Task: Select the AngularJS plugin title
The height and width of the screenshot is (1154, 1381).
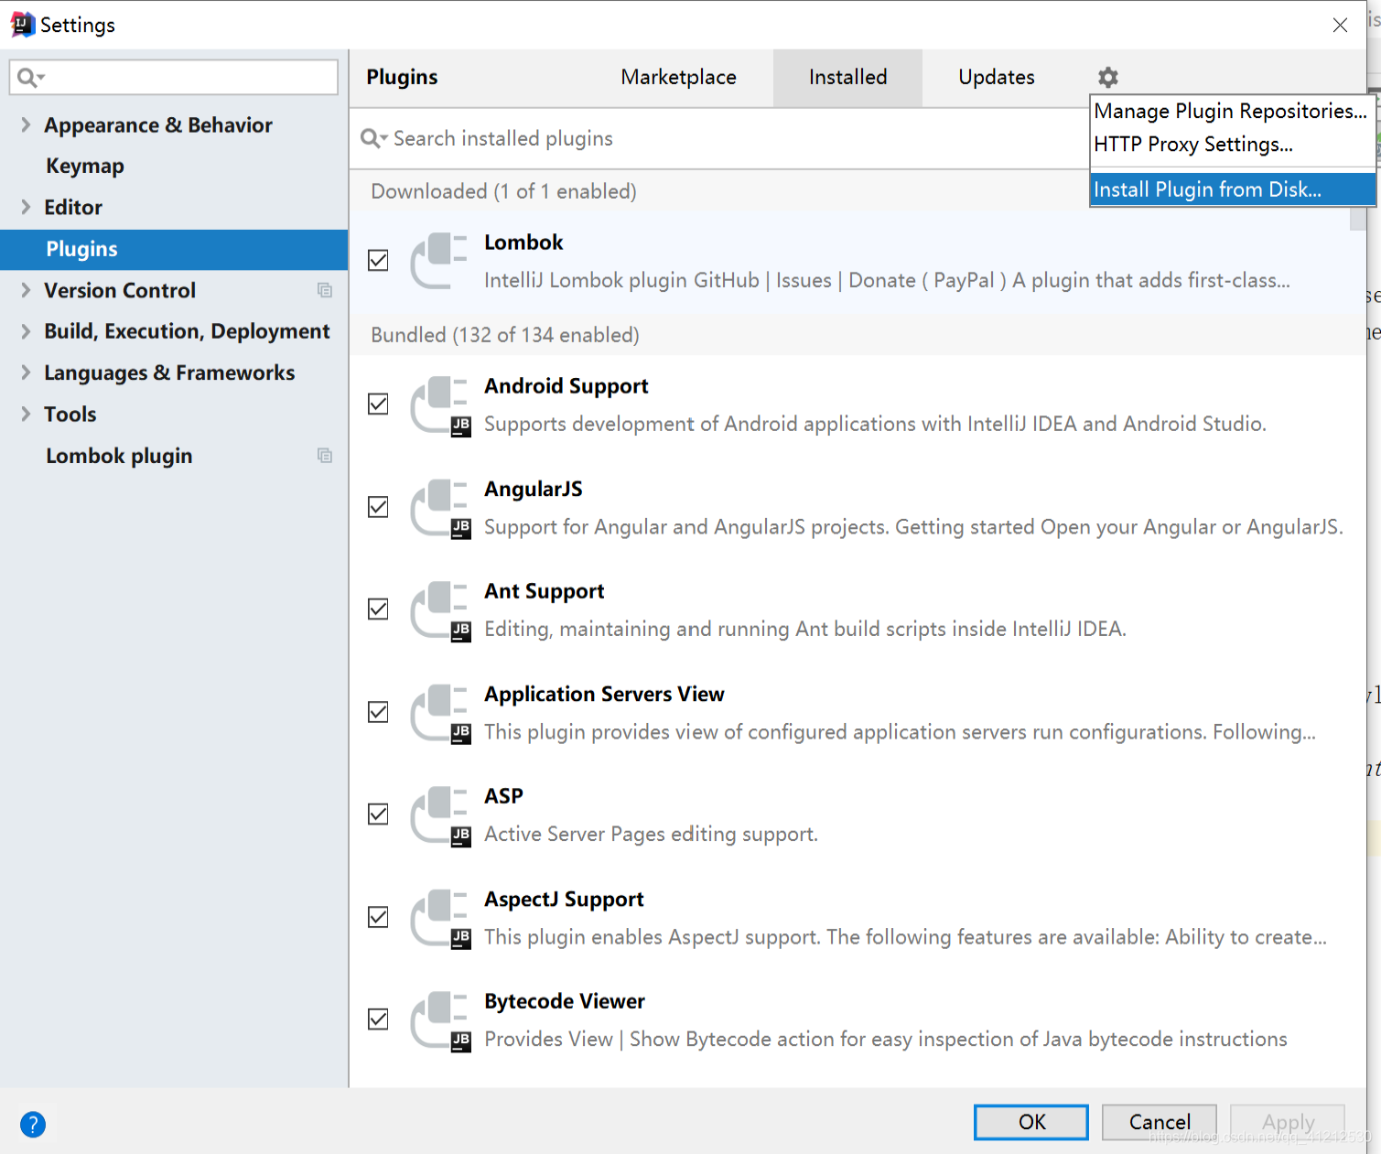Action: tap(534, 490)
